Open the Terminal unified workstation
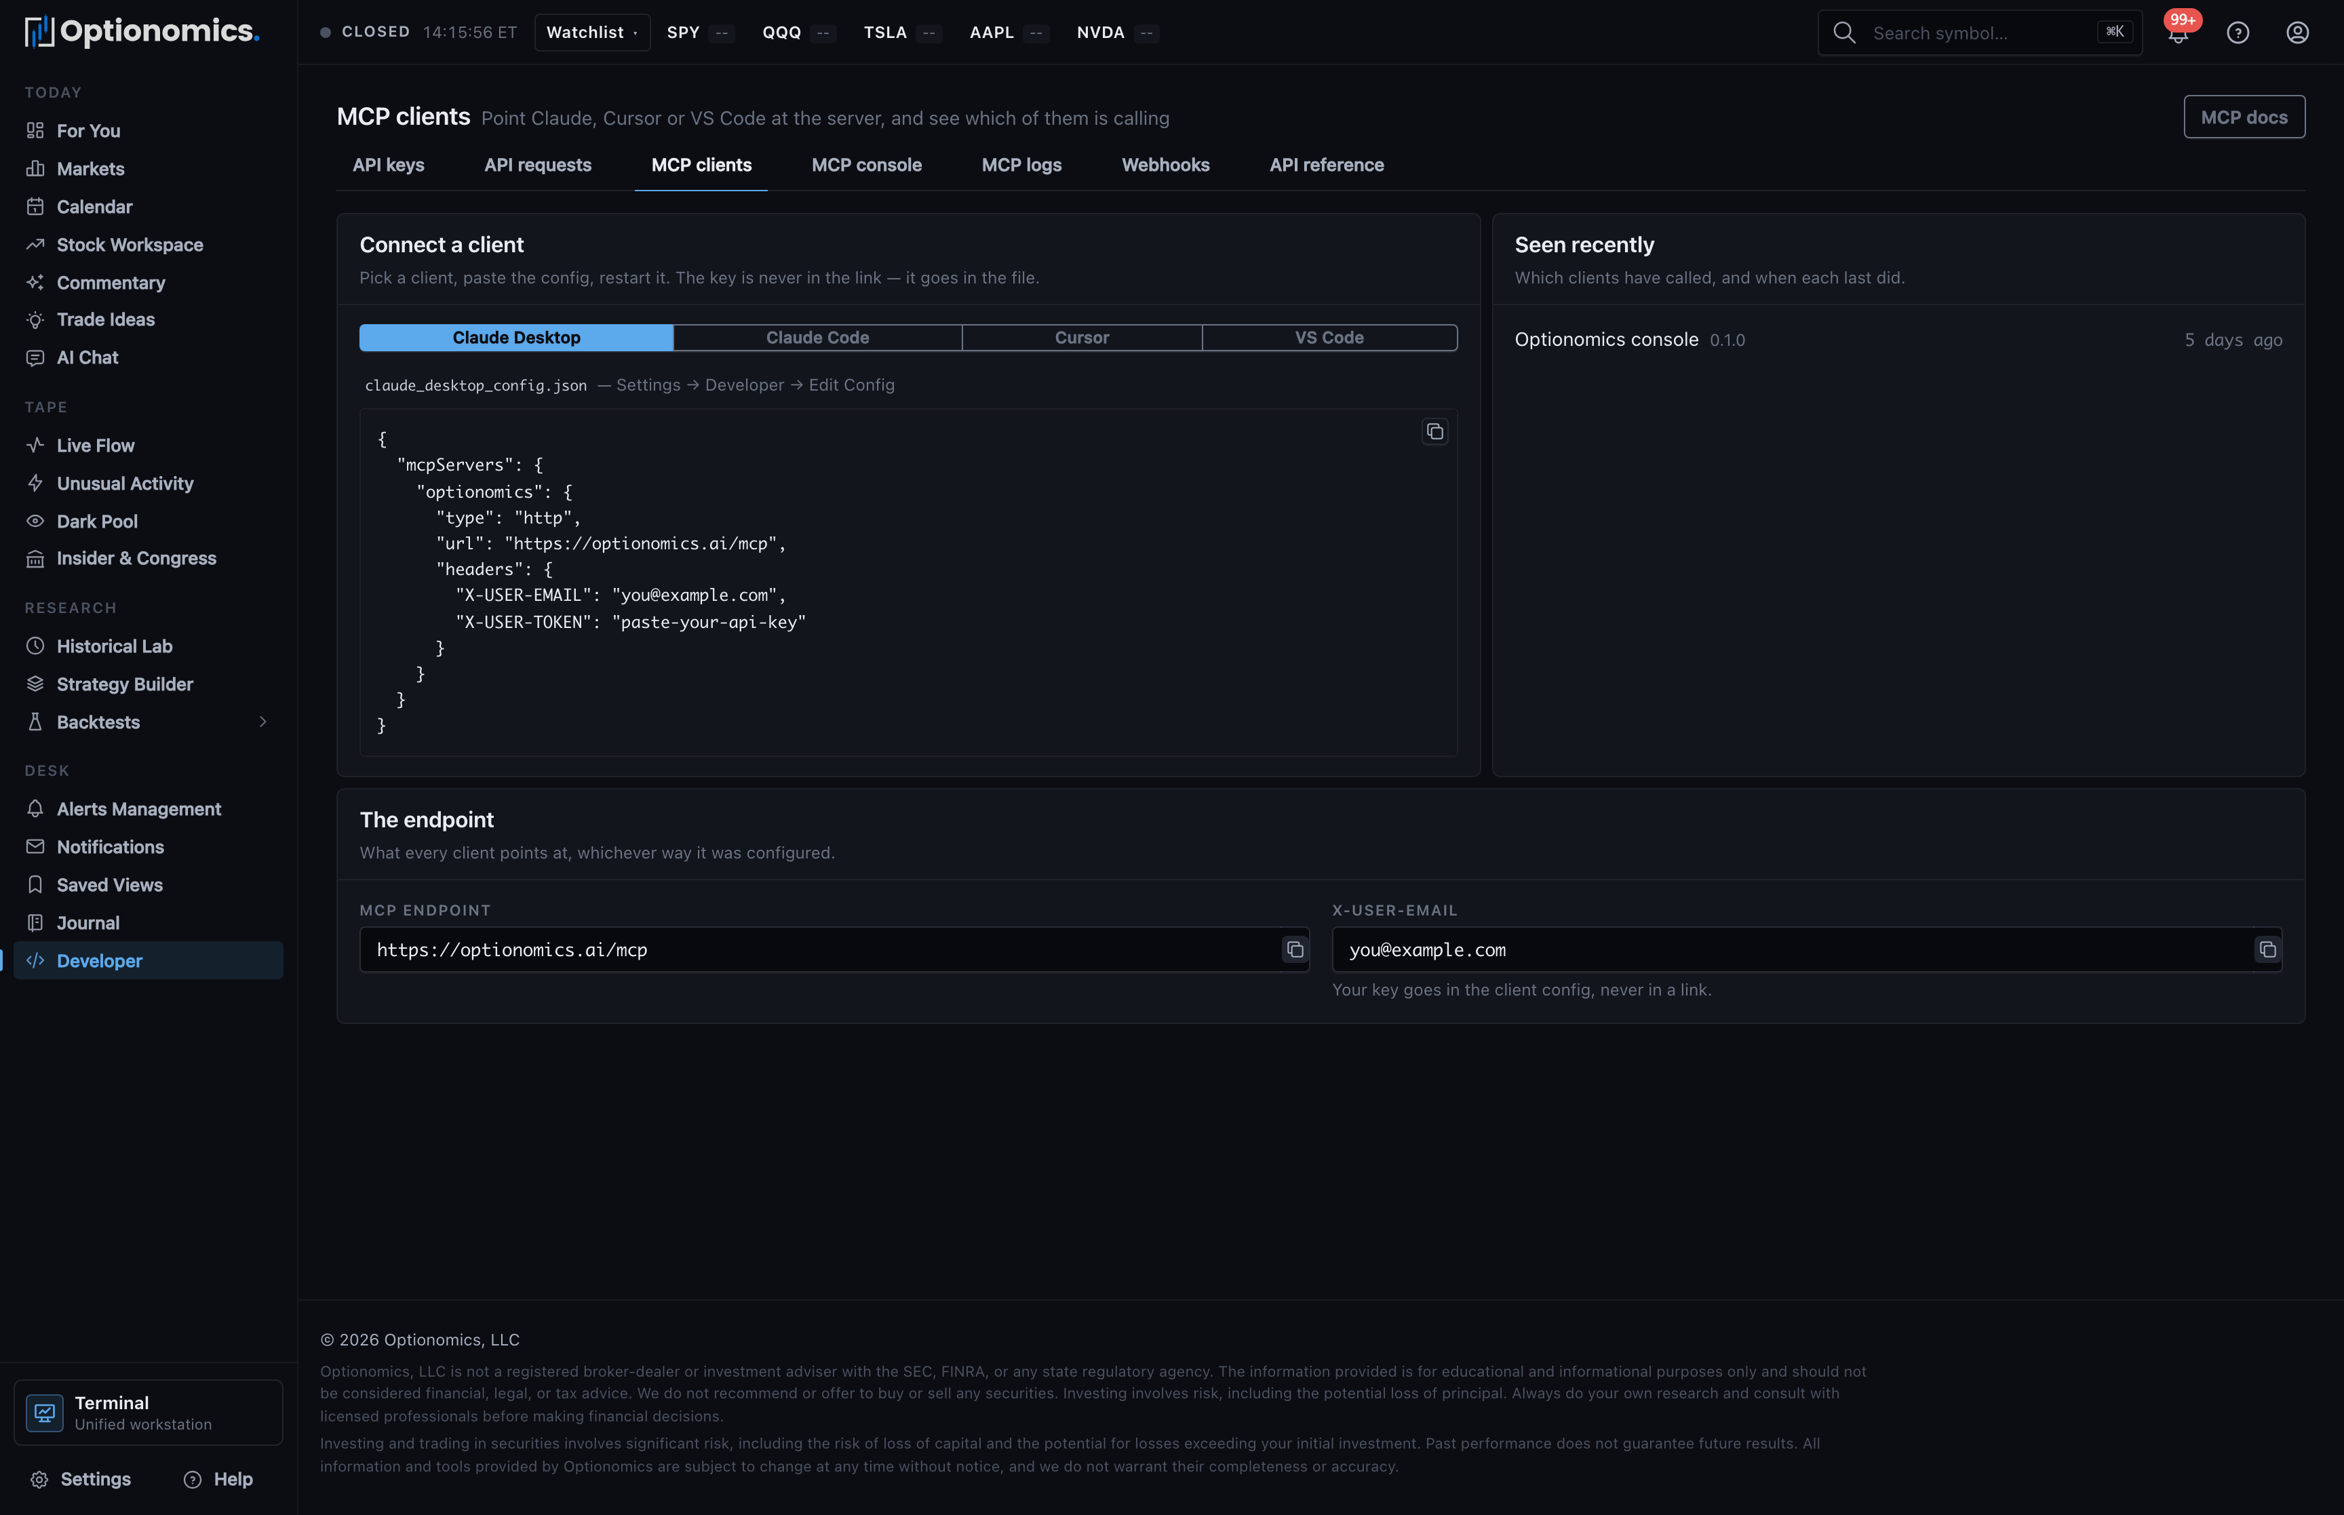The height and width of the screenshot is (1515, 2344). point(149,1413)
